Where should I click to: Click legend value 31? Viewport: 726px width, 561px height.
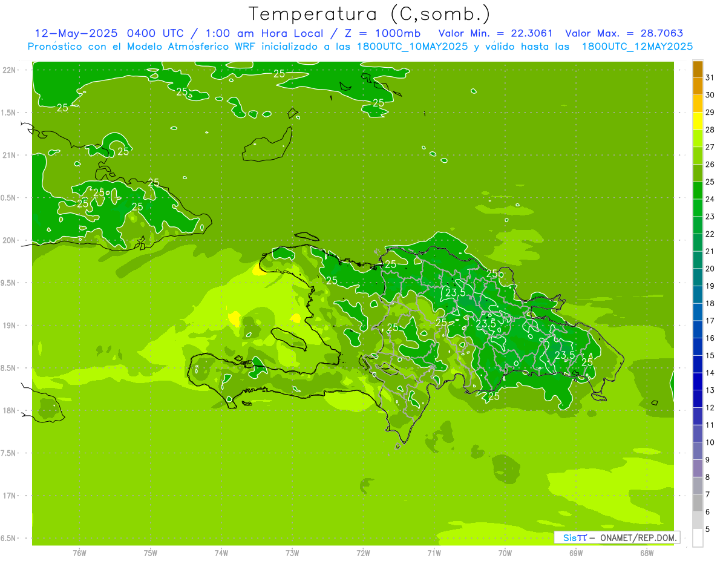click(710, 77)
